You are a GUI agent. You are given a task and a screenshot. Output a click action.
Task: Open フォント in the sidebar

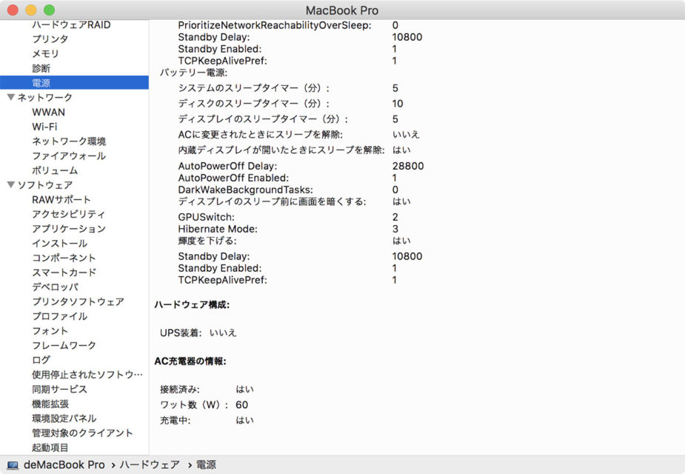(50, 331)
